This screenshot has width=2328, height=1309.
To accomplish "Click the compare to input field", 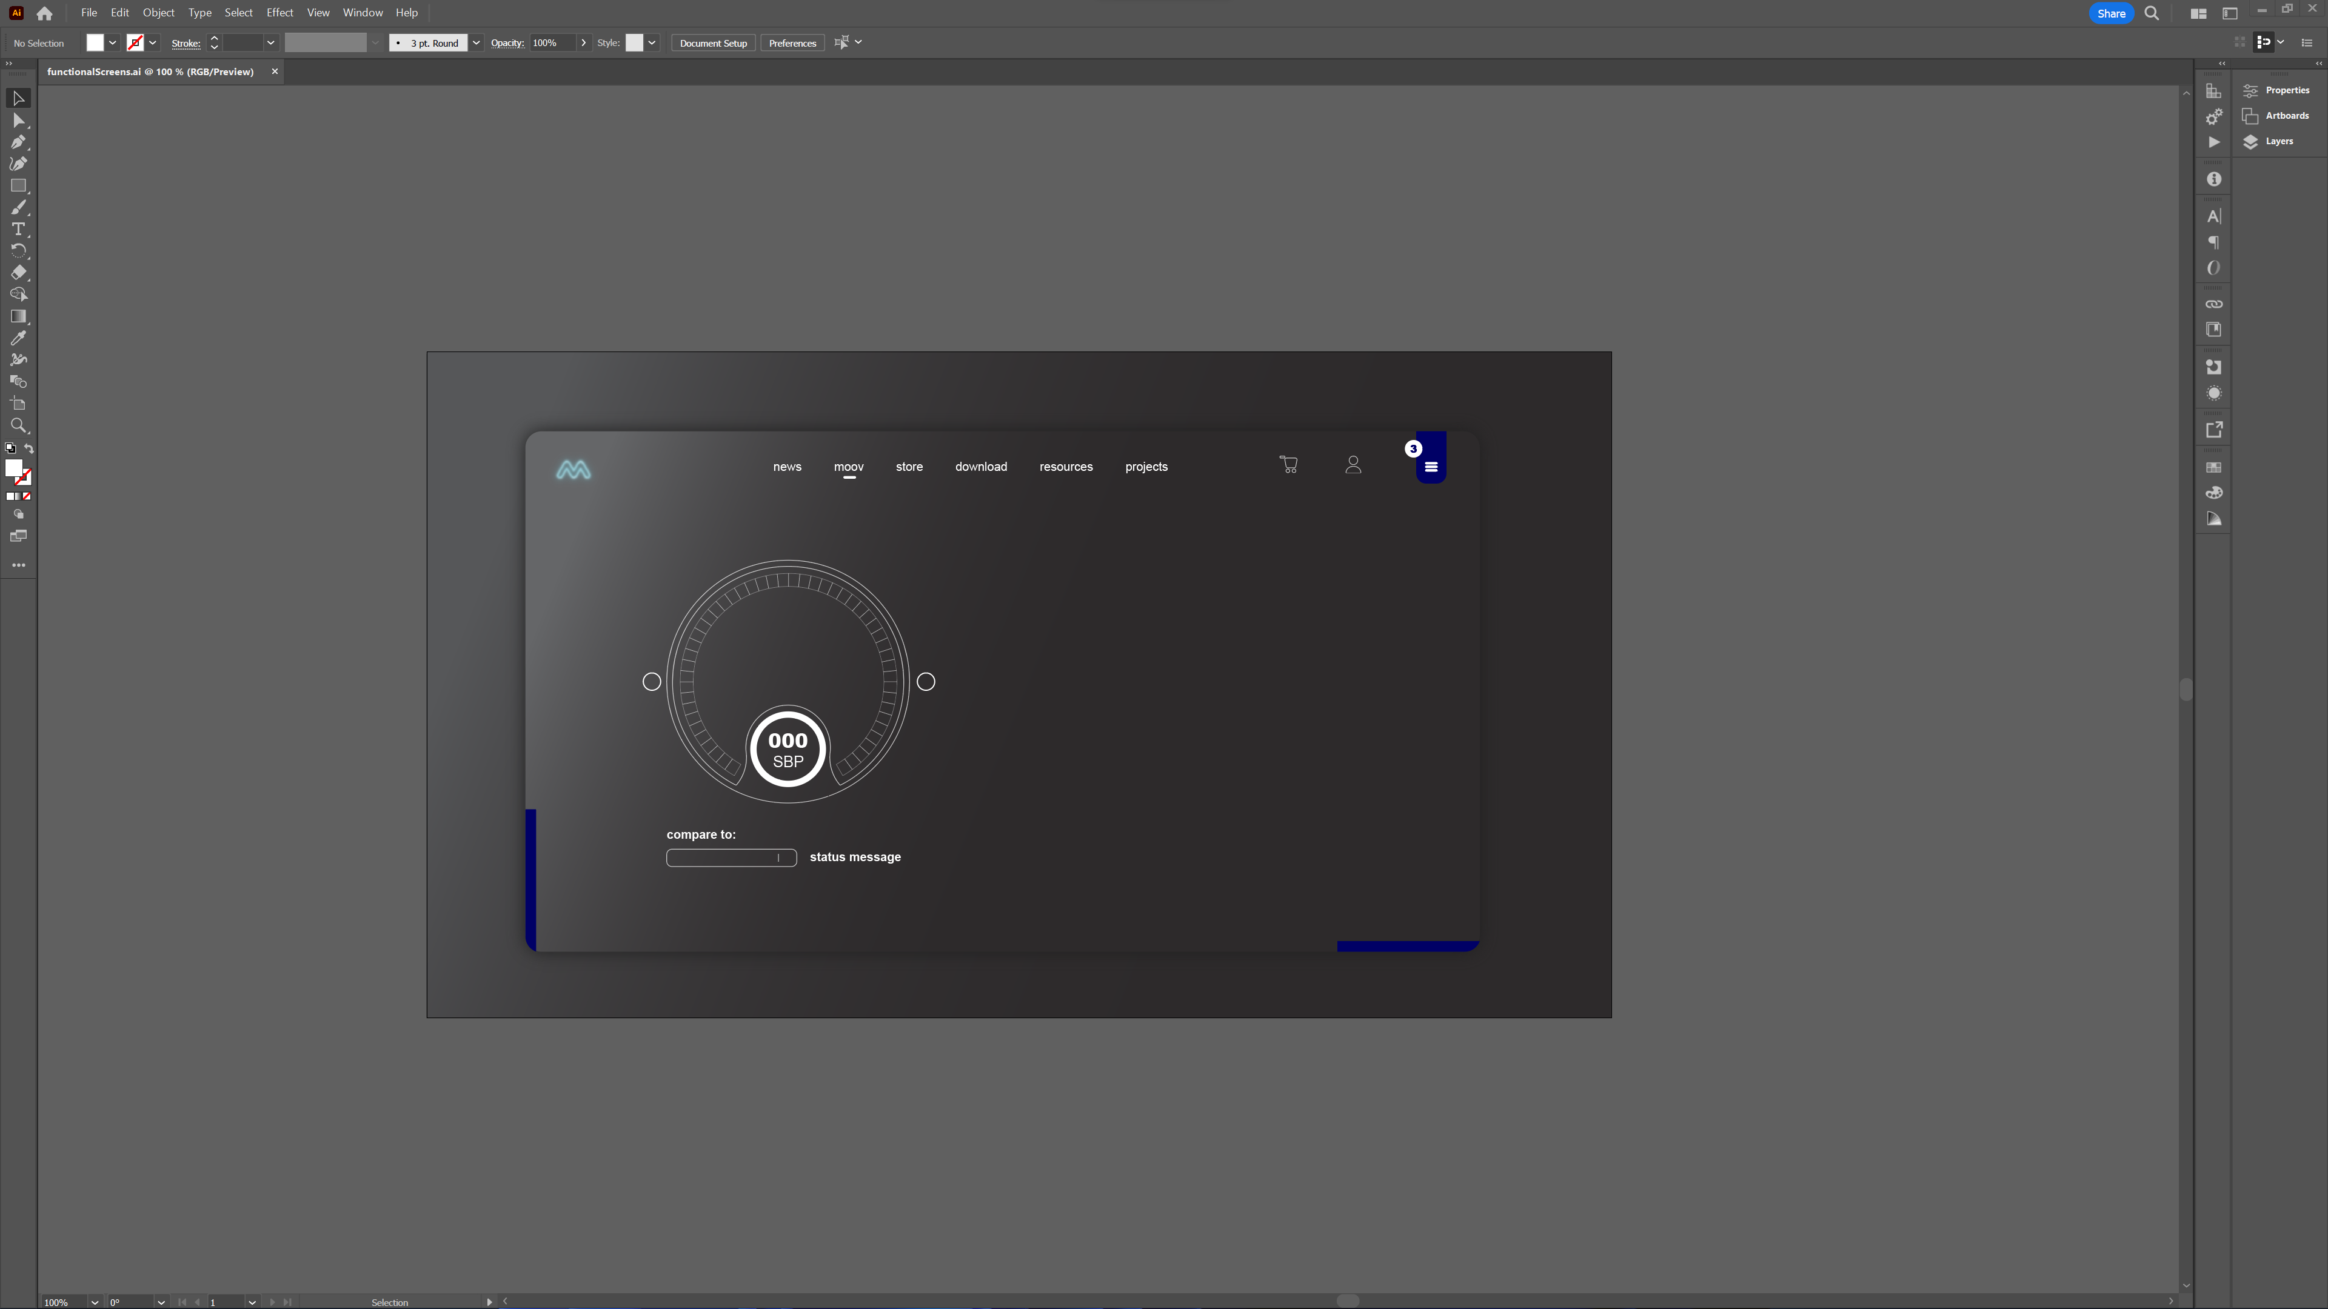I will [731, 857].
